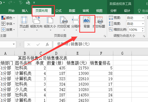Expand the Width (宽度) dropdown

pos(143,18)
